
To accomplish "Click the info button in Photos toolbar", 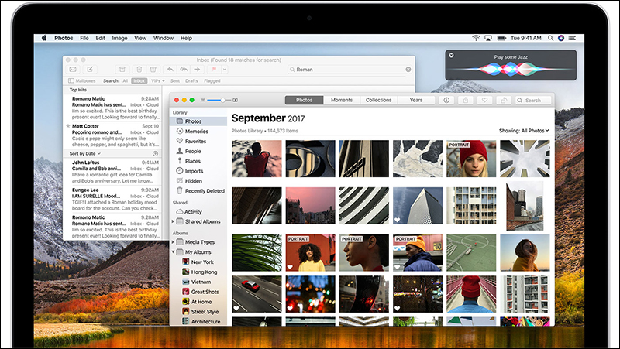I will 446,101.
